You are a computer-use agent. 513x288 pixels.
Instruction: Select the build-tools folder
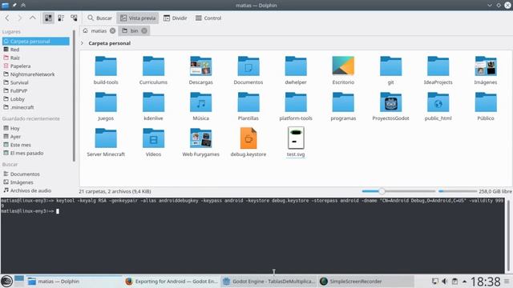(106, 70)
